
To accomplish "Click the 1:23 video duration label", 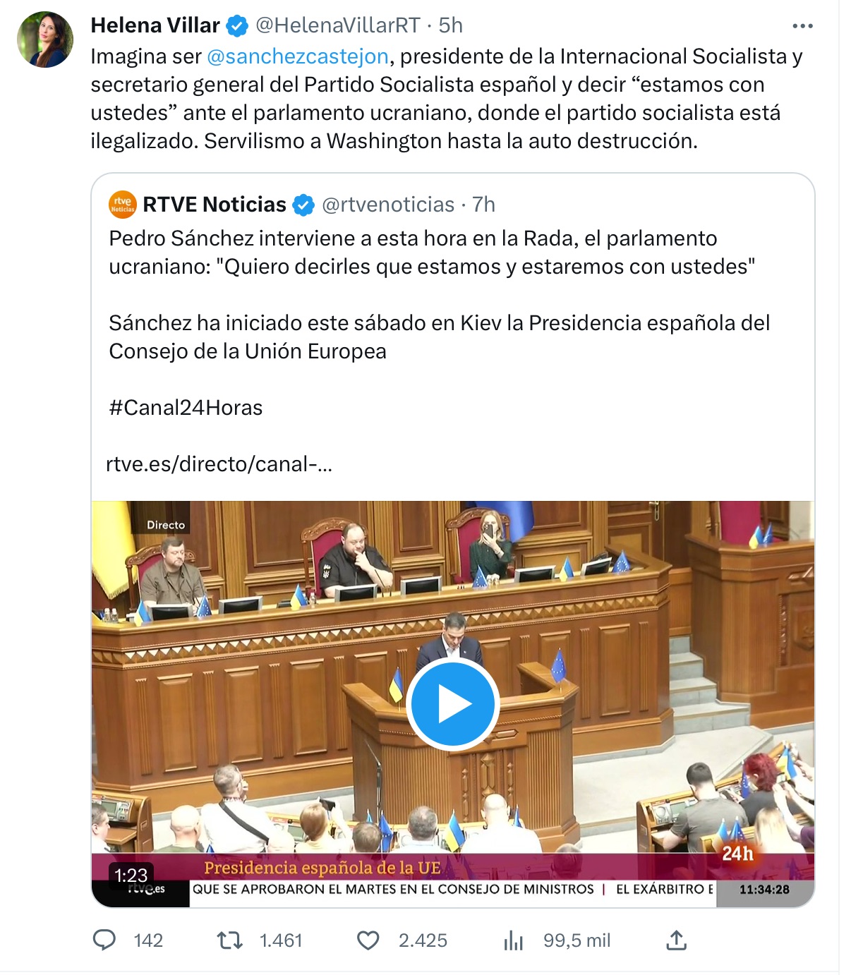I will coord(131,876).
